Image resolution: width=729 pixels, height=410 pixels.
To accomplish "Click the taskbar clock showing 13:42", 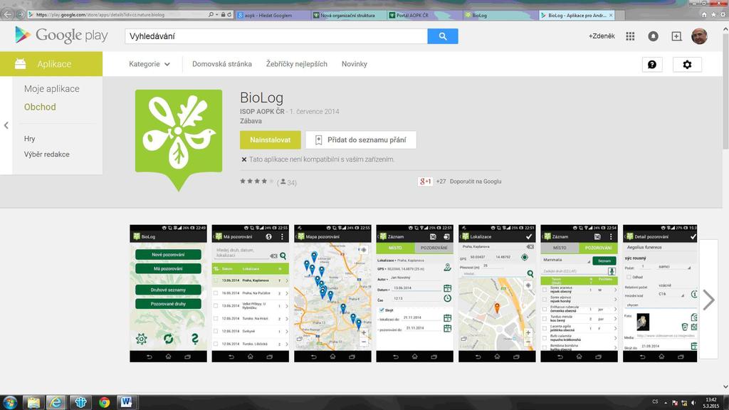I will [711, 403].
